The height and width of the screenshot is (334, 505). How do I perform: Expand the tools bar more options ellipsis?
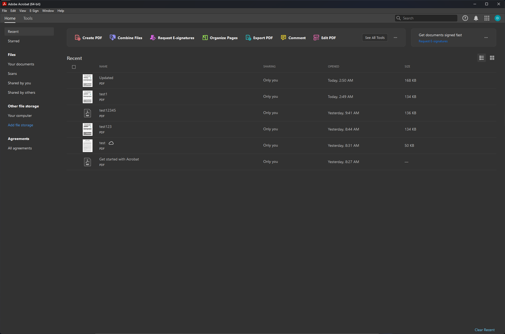tap(395, 38)
